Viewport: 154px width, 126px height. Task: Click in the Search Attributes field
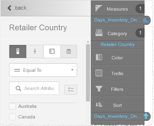click(34, 88)
